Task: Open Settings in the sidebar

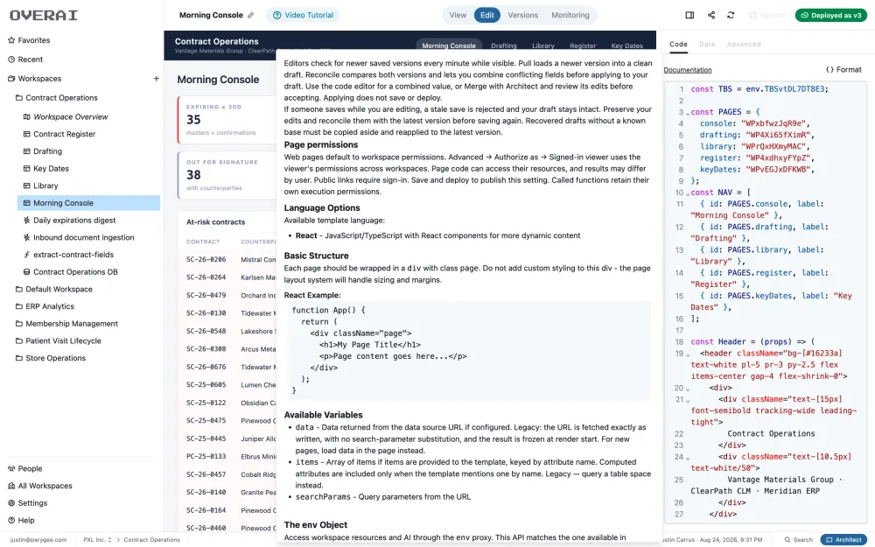Action: [27, 503]
